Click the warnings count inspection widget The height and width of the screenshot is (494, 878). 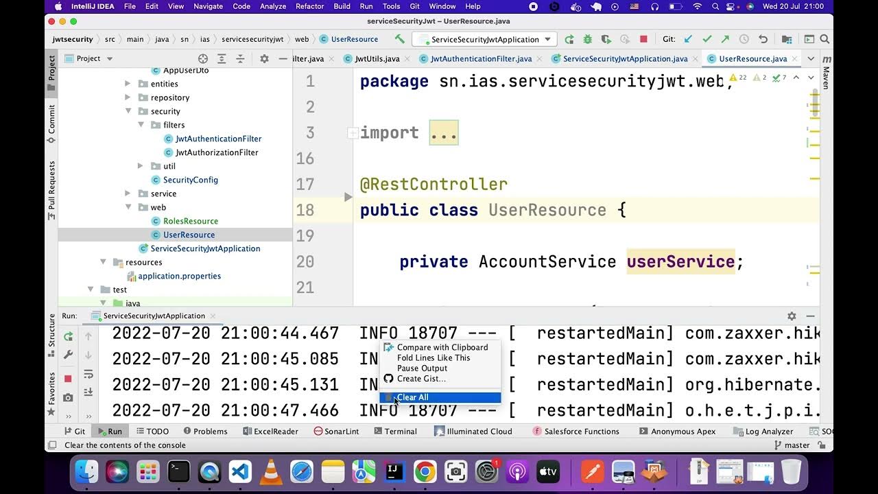(738, 78)
